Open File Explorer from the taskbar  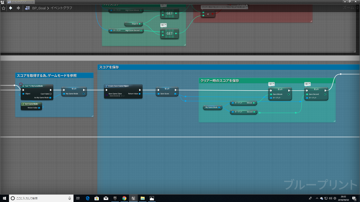pyautogui.click(x=143, y=198)
